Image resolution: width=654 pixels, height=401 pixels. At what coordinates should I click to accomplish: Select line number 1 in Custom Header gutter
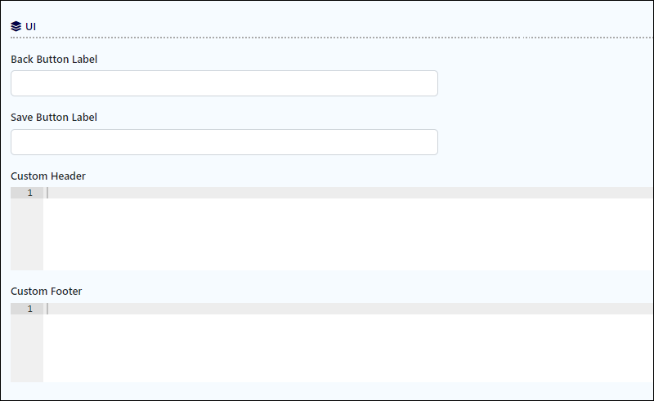pyautogui.click(x=30, y=193)
